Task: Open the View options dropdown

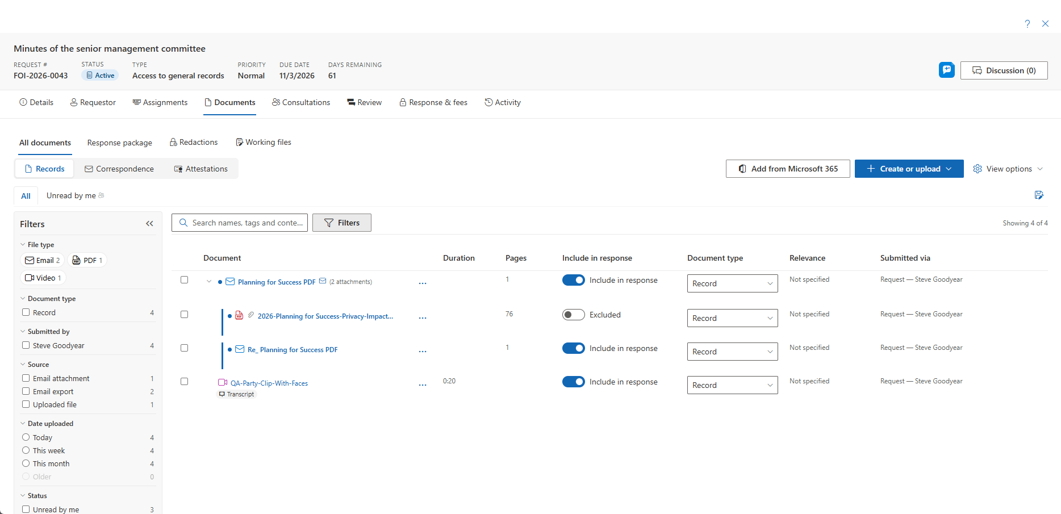Action: [1008, 169]
